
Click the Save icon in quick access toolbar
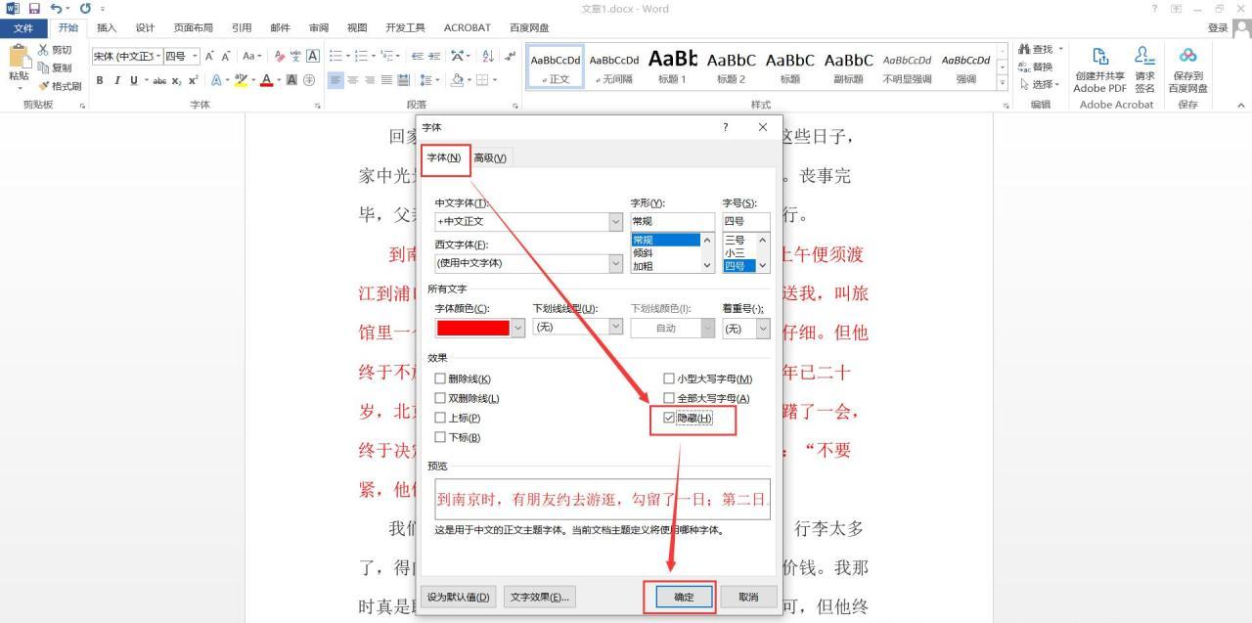pos(34,9)
